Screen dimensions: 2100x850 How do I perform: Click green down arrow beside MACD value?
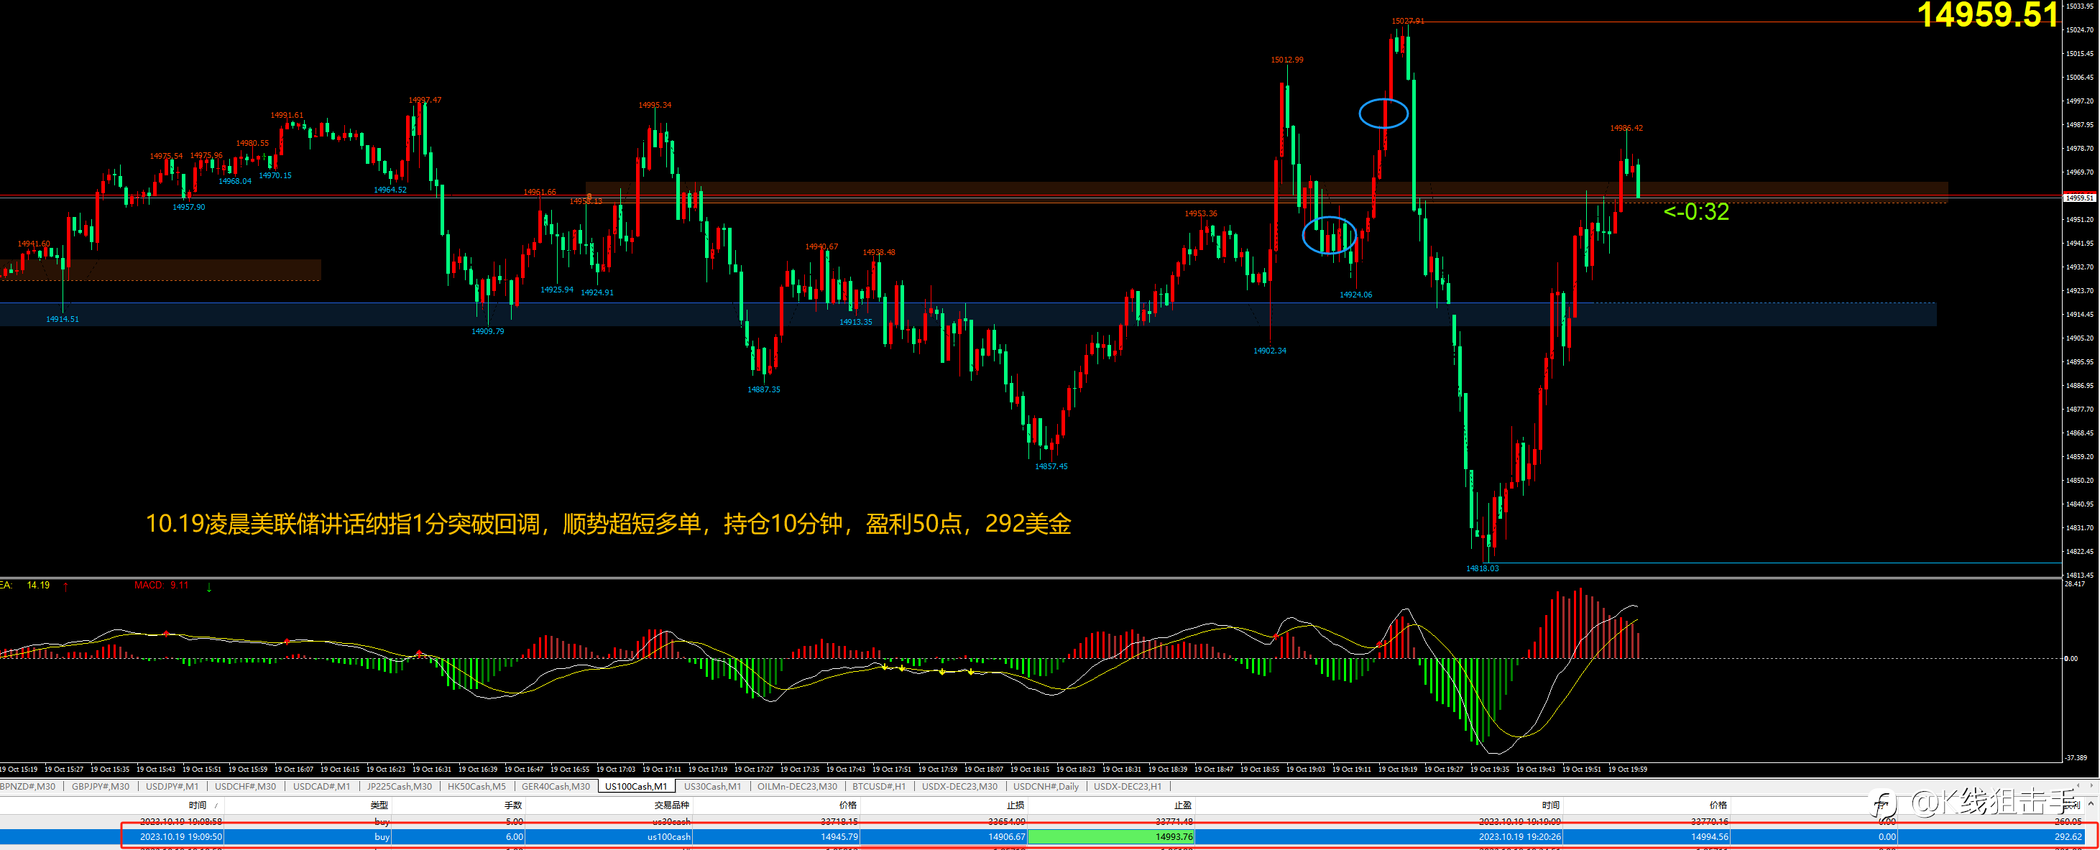click(210, 587)
